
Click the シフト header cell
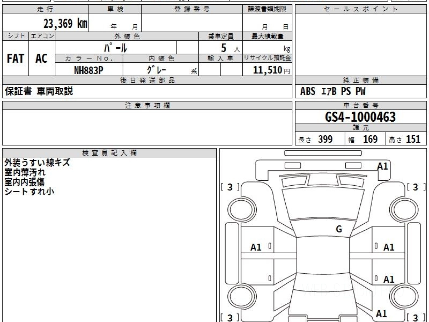point(16,36)
